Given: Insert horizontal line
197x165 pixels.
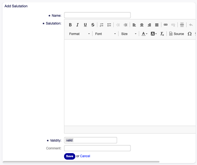Looking at the screenshot, I should pos(182,25).
